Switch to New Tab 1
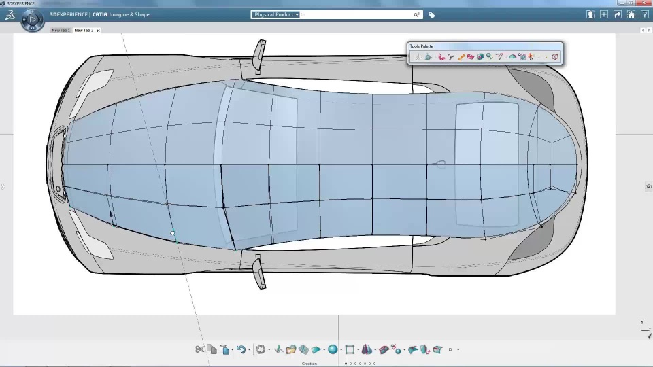Screen dimensions: 653x367 coord(61,31)
